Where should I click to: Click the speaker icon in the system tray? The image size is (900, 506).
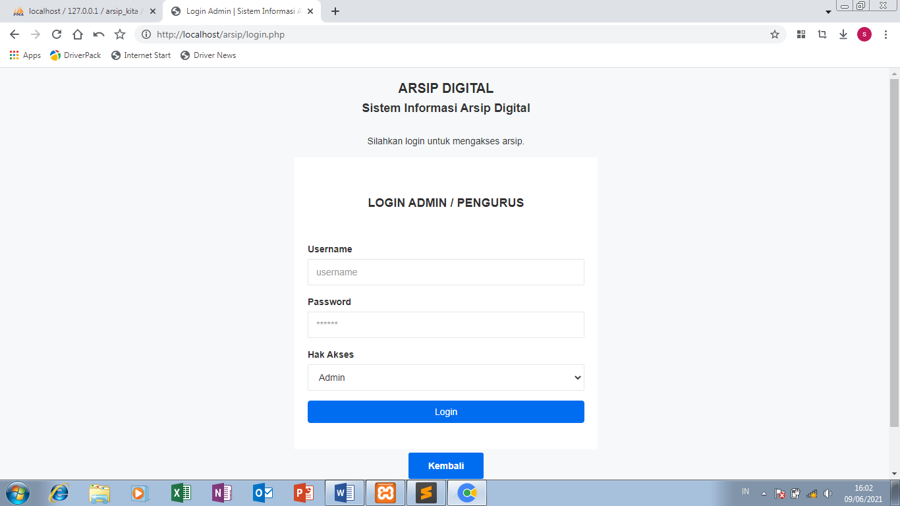coord(828,492)
